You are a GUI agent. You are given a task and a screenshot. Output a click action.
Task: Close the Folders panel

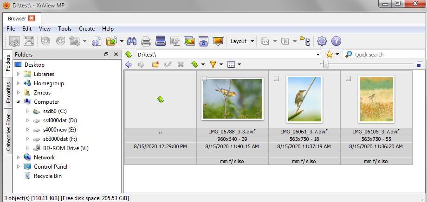pos(116,54)
